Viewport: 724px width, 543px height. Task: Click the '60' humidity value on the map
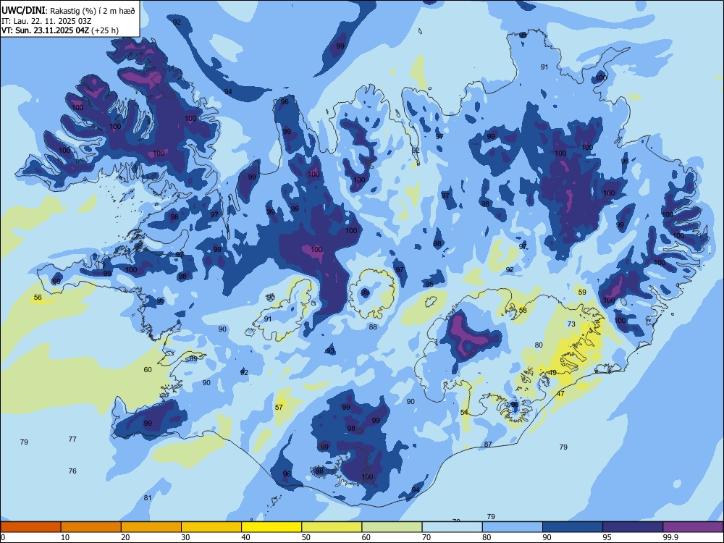tap(148, 369)
